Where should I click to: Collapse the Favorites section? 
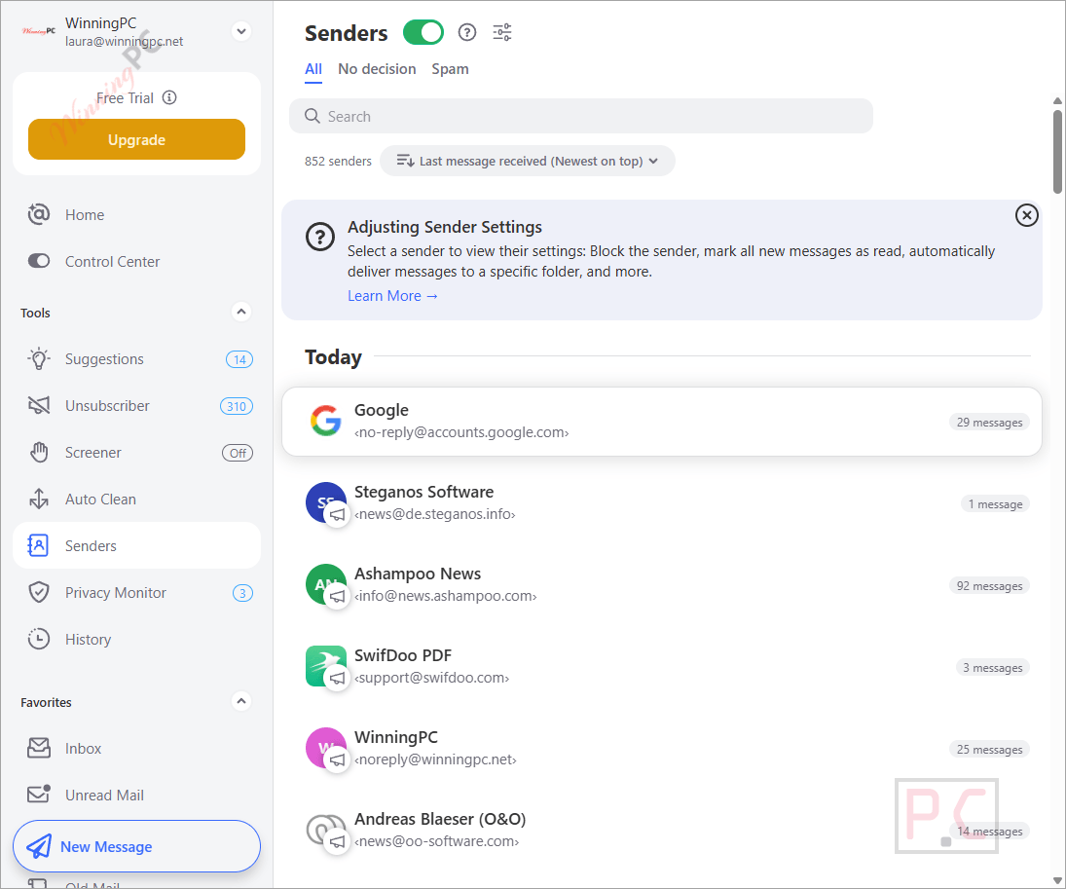tap(241, 701)
